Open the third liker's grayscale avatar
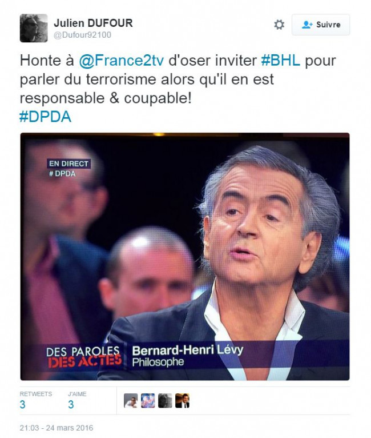Viewport: 371px width, 438px height. (x=165, y=401)
